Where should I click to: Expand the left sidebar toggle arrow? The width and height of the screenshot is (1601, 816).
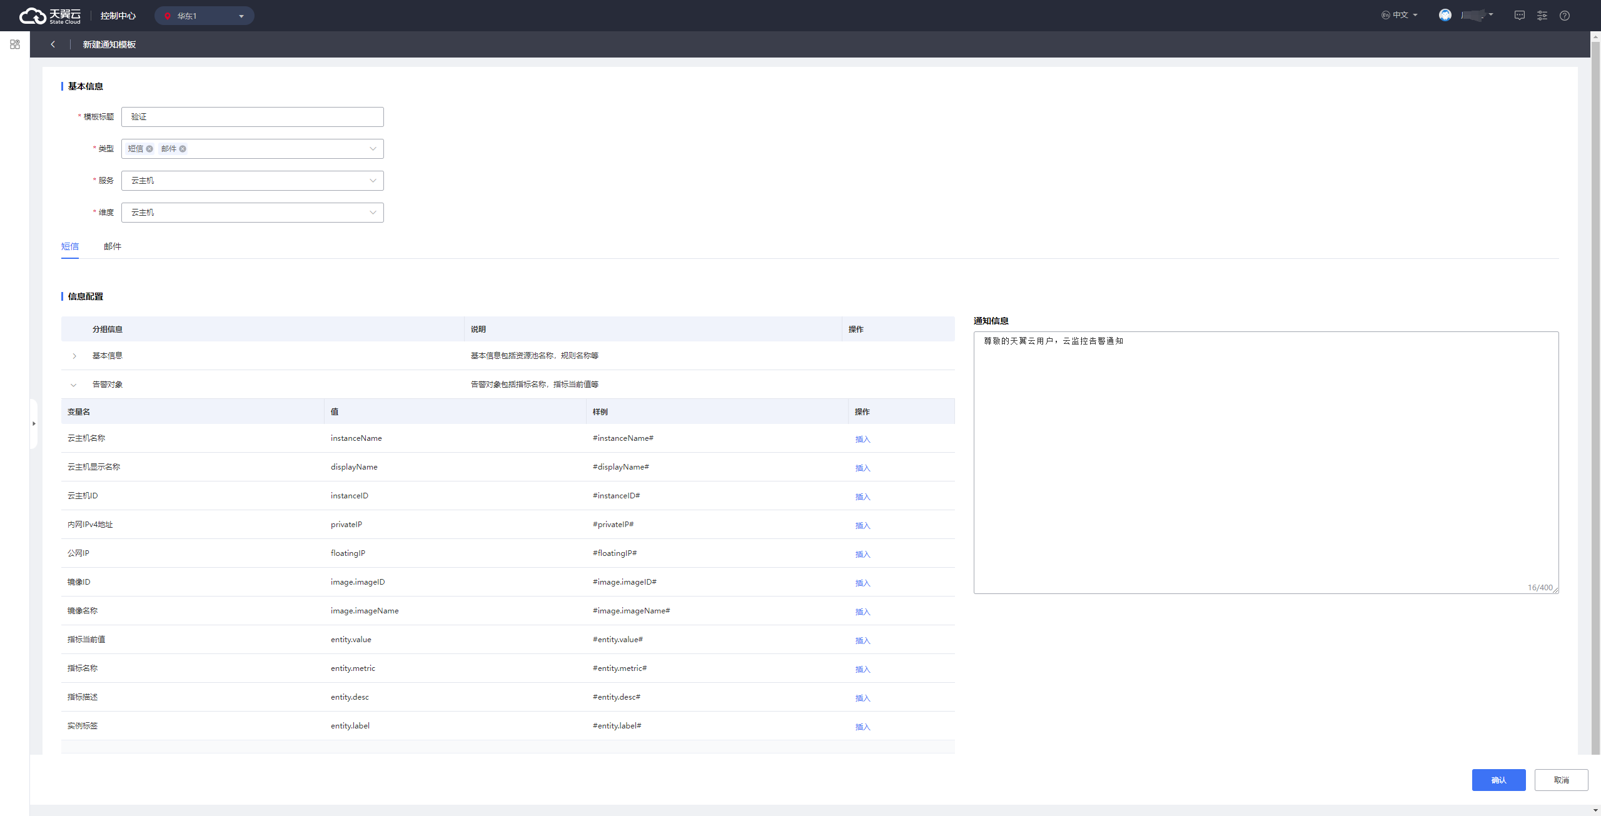pyautogui.click(x=34, y=424)
